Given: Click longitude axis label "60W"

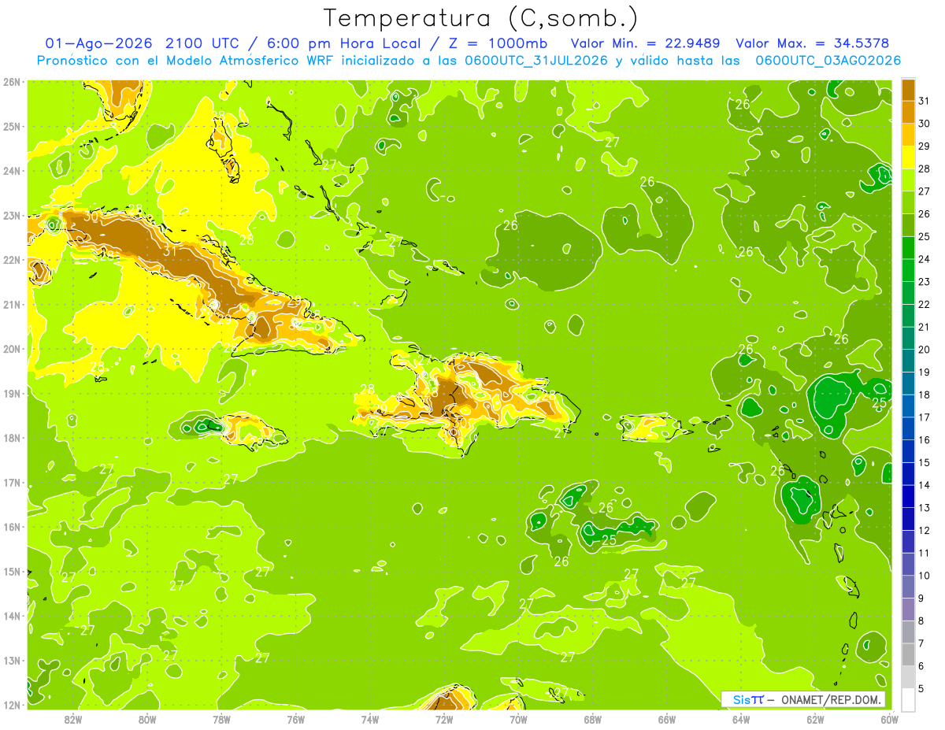Looking at the screenshot, I should 889,718.
